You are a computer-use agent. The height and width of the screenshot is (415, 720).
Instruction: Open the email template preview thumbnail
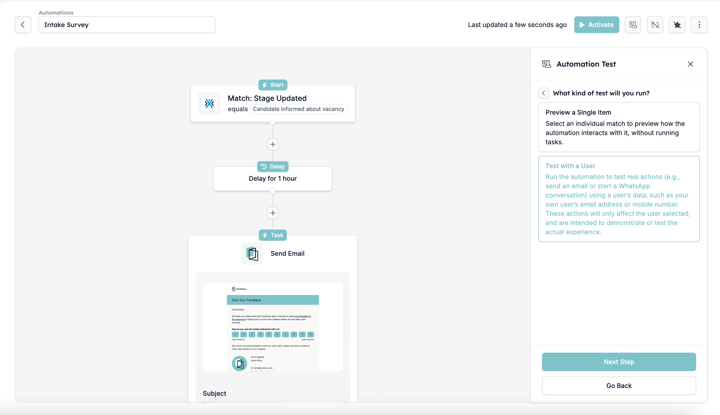point(273,327)
